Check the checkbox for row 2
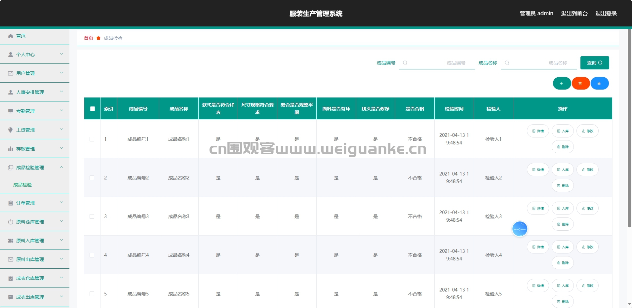The height and width of the screenshot is (308, 632). click(x=92, y=178)
